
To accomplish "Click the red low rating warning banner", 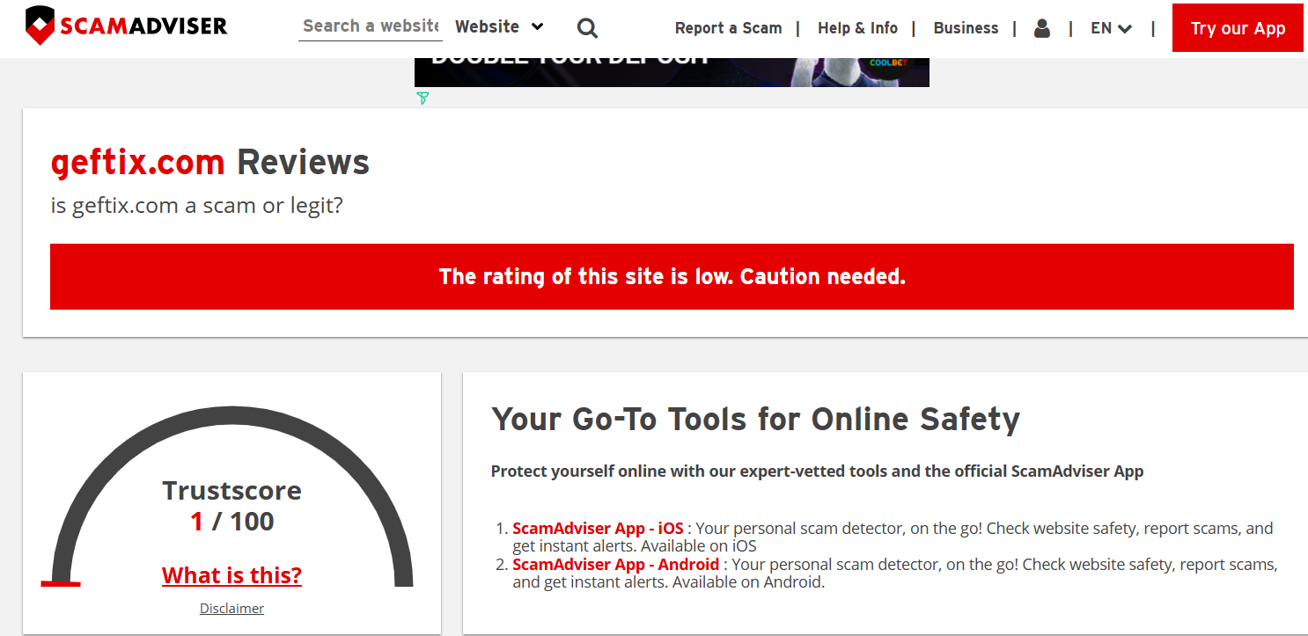I will click(672, 276).
